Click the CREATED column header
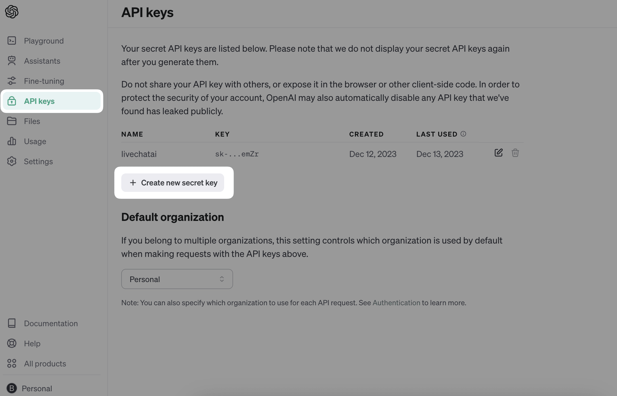This screenshot has height=396, width=617. [x=366, y=134]
